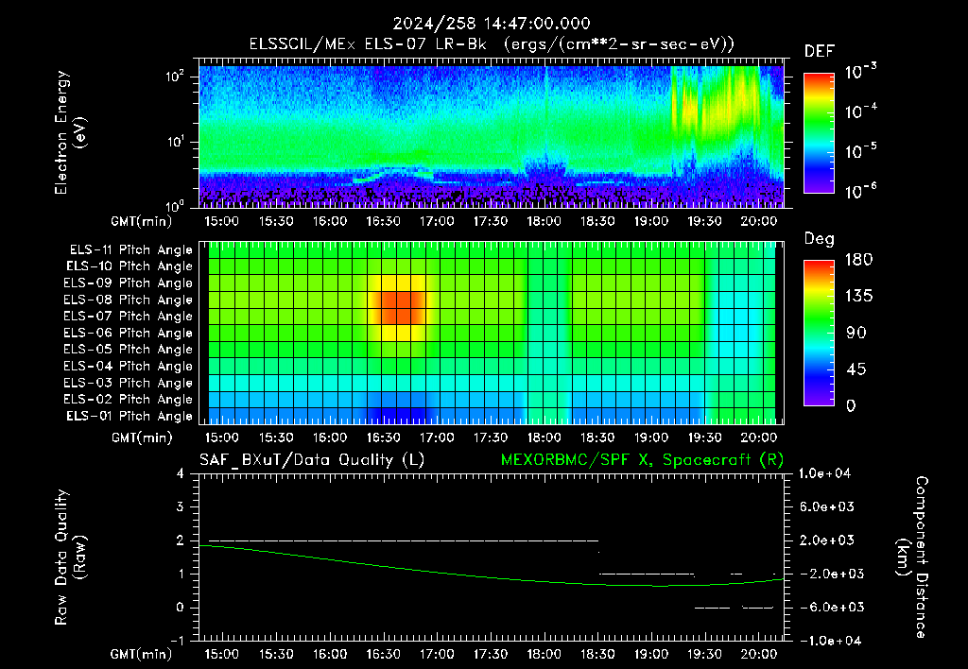
Task: Click the 90 tick on Deg color scale
Action: (856, 333)
